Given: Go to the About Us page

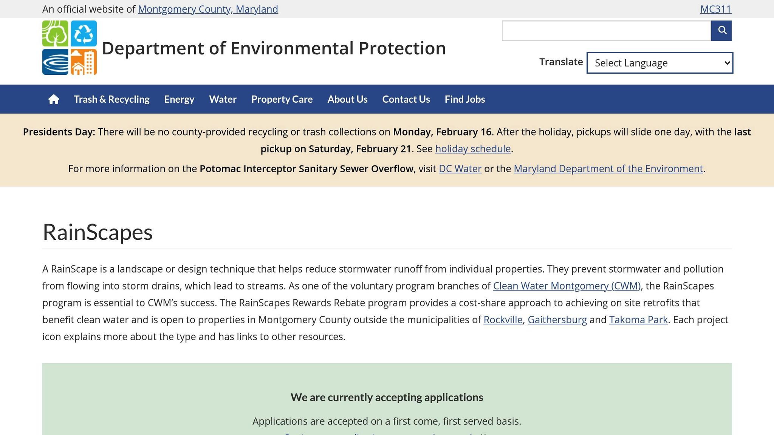Looking at the screenshot, I should click(x=347, y=99).
